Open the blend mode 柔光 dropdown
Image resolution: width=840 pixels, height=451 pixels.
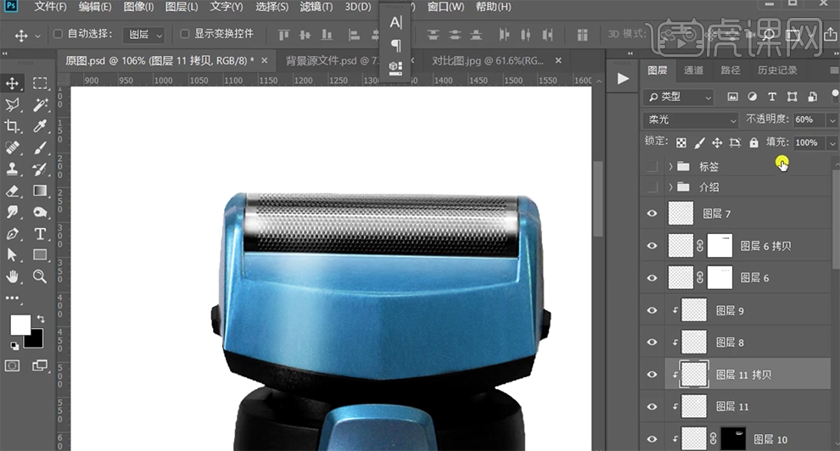pyautogui.click(x=691, y=120)
